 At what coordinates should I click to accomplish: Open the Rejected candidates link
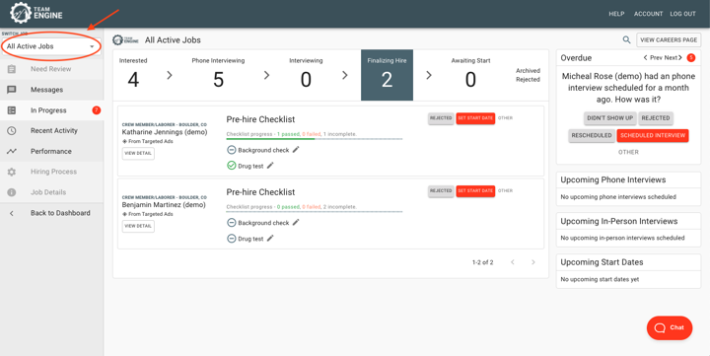click(528, 79)
